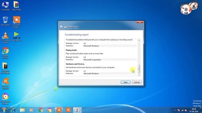Select the Avast Free Antivirus shortcut
Screen dimensions: 202x113
point(5,83)
